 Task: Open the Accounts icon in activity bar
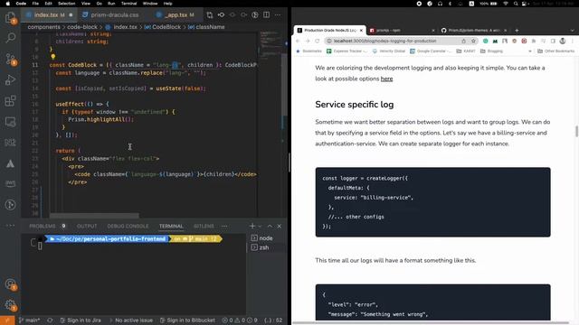(10, 284)
